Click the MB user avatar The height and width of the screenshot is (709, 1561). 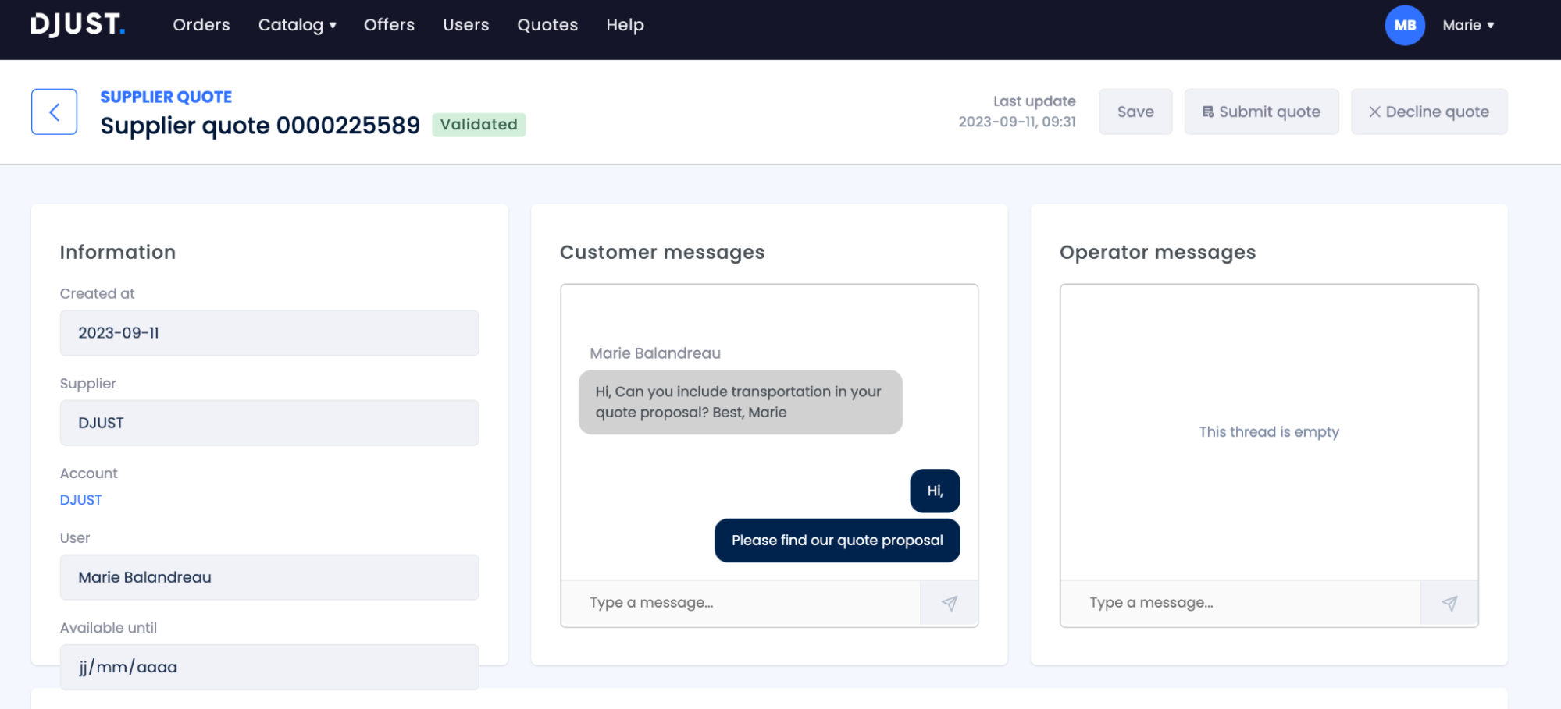pos(1404,25)
